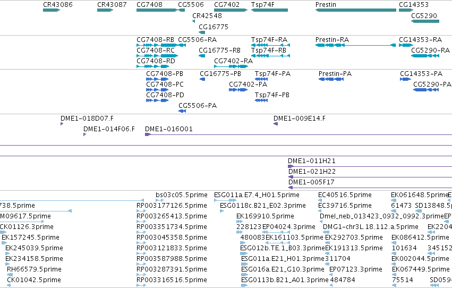This screenshot has width=452, height=288.
Task: Click transcript CG16775-RB label
Action: tap(219, 50)
